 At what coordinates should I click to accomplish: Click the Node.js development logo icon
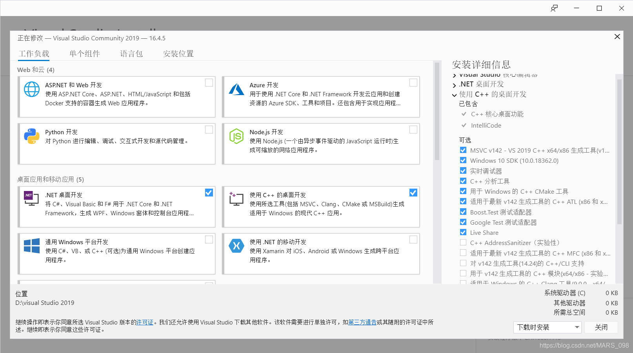pos(236,136)
